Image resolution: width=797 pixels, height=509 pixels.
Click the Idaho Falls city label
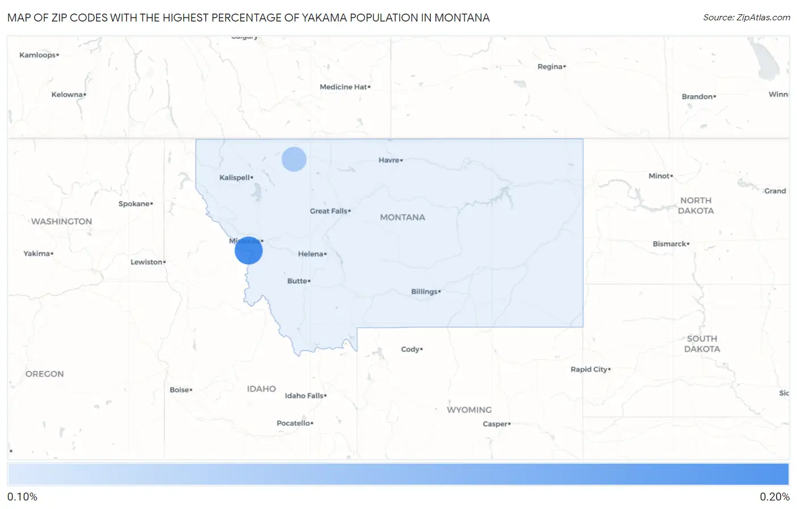306,396
